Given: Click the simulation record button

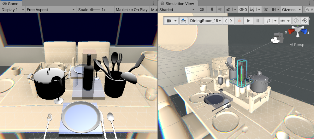Looking at the screenshot, I should click(x=240, y=21).
